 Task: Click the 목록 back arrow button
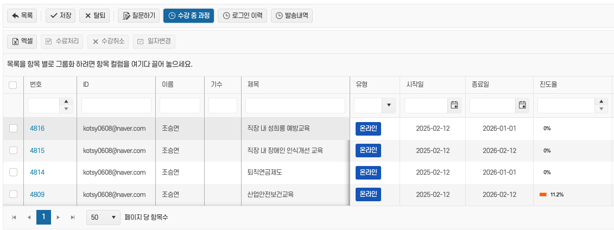22,16
